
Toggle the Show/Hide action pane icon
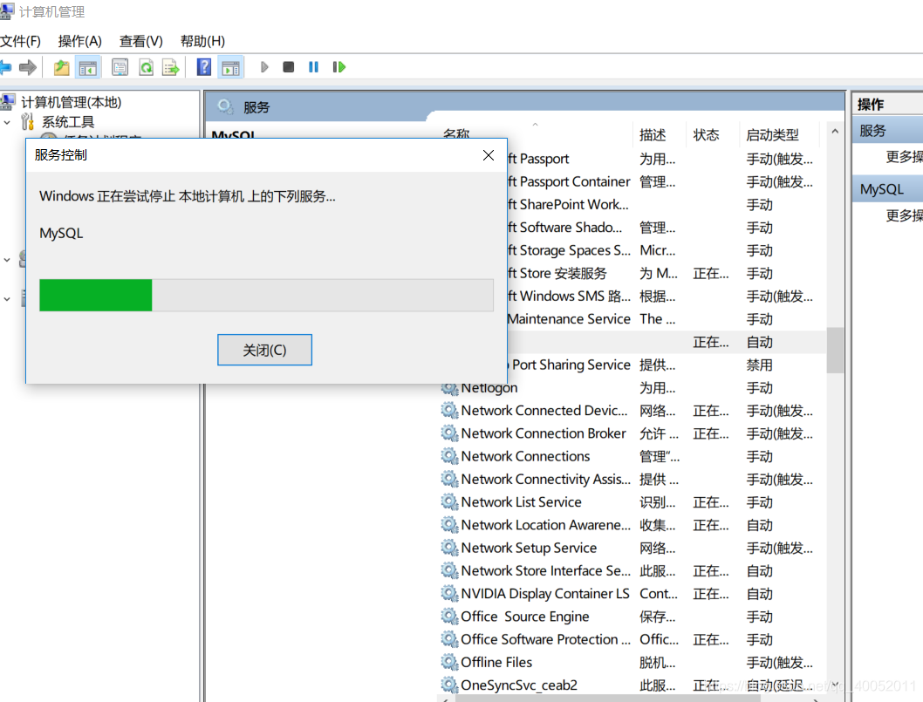tap(230, 68)
